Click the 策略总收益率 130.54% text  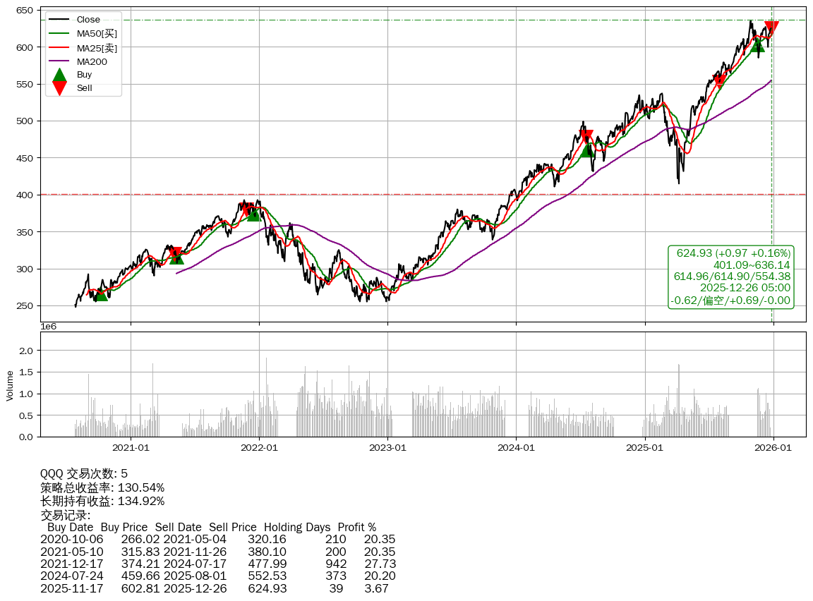click(x=102, y=487)
